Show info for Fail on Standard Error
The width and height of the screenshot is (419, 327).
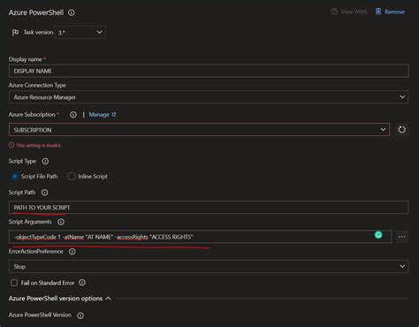pos(82,283)
